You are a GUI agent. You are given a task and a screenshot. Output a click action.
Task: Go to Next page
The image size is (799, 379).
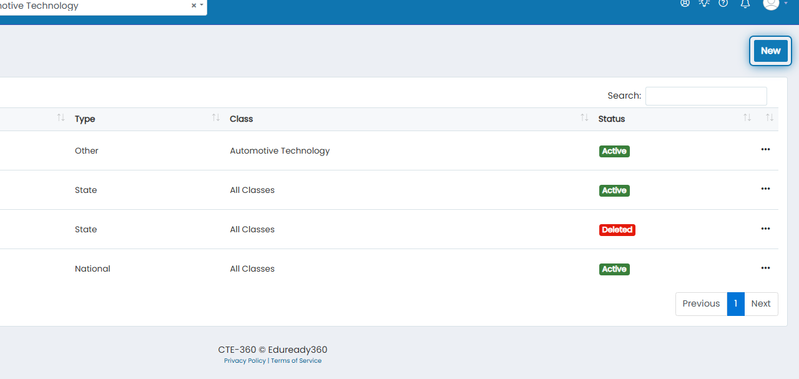[x=761, y=303]
